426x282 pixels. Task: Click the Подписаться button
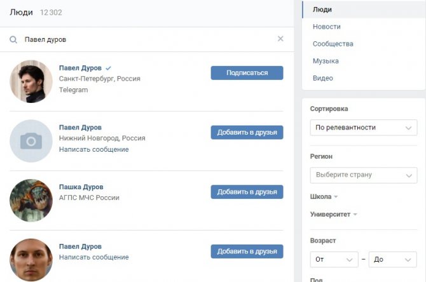pyautogui.click(x=247, y=73)
